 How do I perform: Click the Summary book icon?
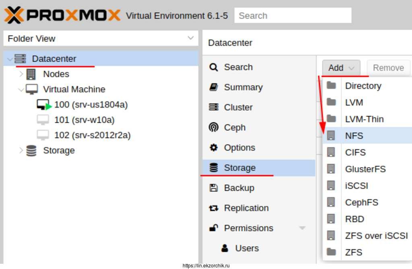pyautogui.click(x=214, y=88)
